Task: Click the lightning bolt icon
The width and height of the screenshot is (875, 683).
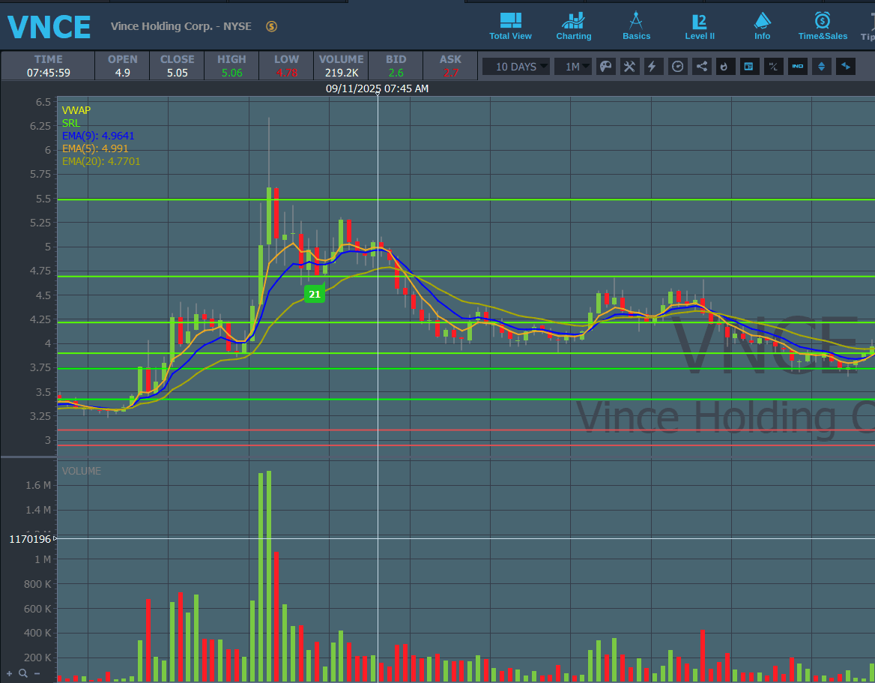Action: pos(653,67)
